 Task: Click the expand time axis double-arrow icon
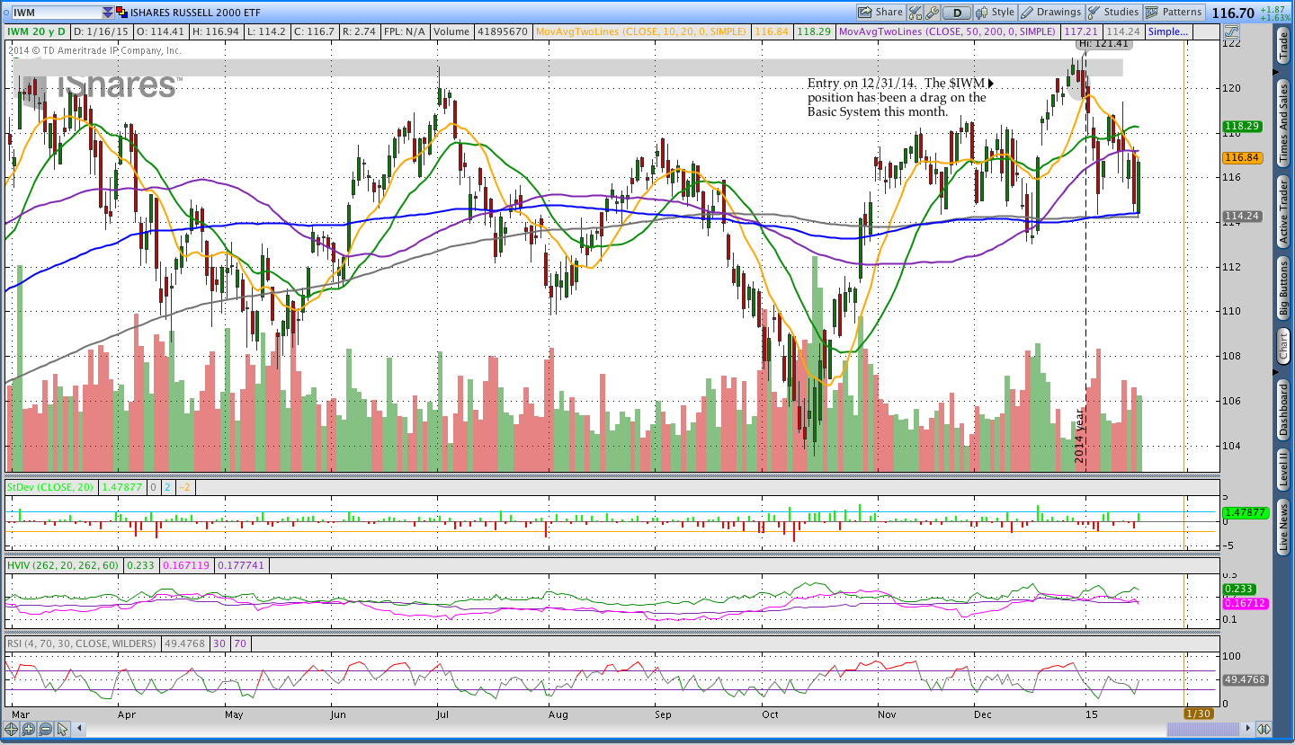coord(1263,729)
